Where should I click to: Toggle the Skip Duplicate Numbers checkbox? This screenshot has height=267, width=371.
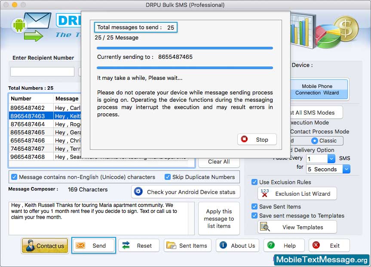coord(168,177)
